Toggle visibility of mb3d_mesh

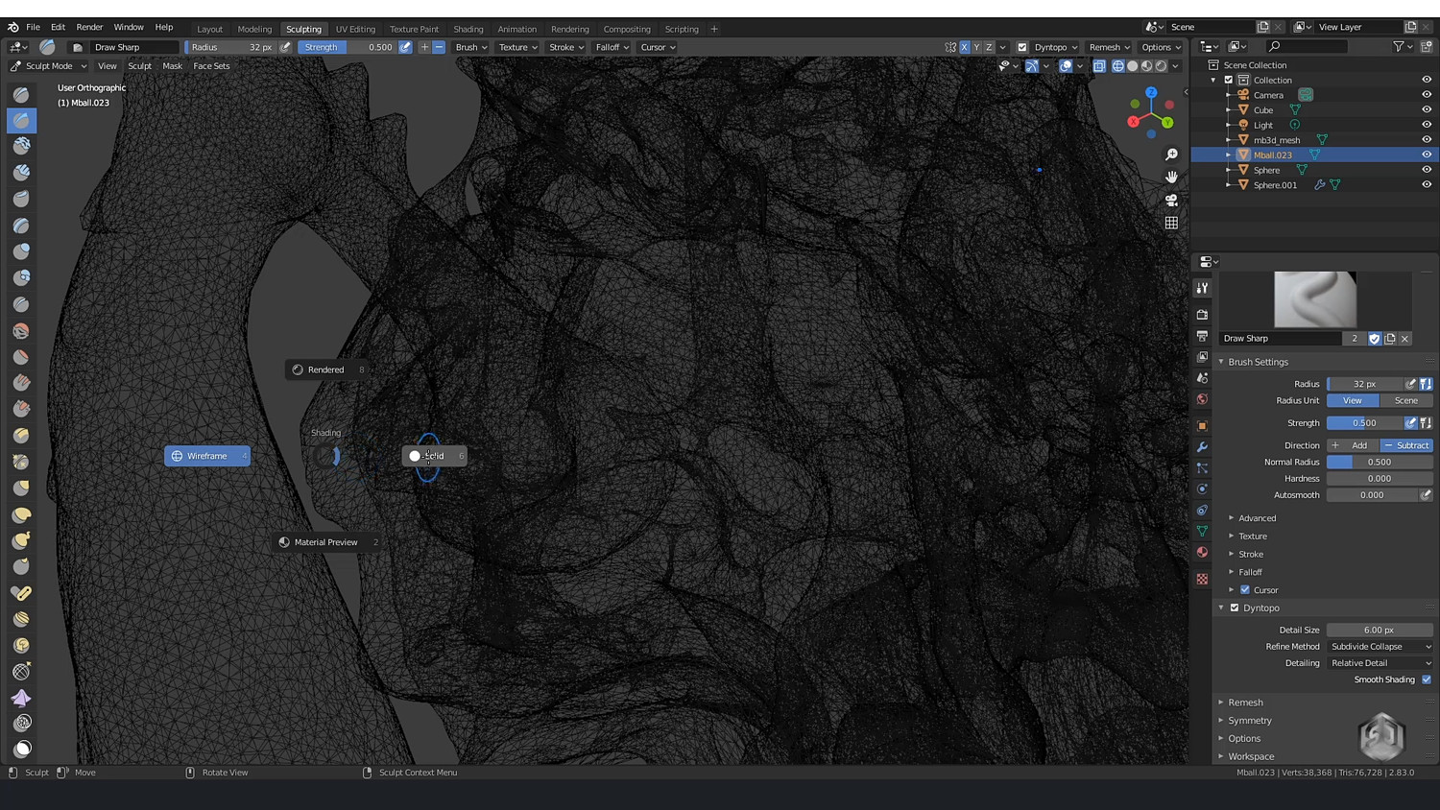[1427, 140]
